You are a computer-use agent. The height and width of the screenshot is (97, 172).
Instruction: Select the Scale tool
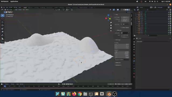tap(2, 29)
